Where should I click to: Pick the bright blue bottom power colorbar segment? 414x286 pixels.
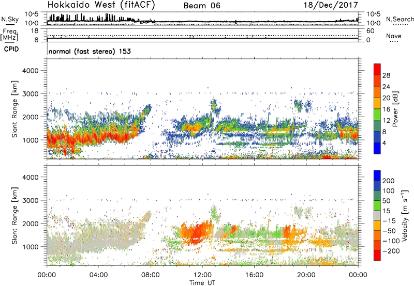tap(377, 148)
